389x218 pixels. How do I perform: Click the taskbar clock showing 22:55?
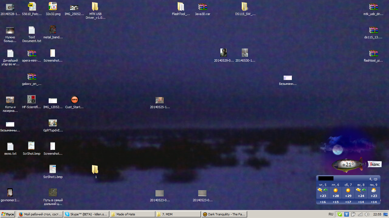377,214
